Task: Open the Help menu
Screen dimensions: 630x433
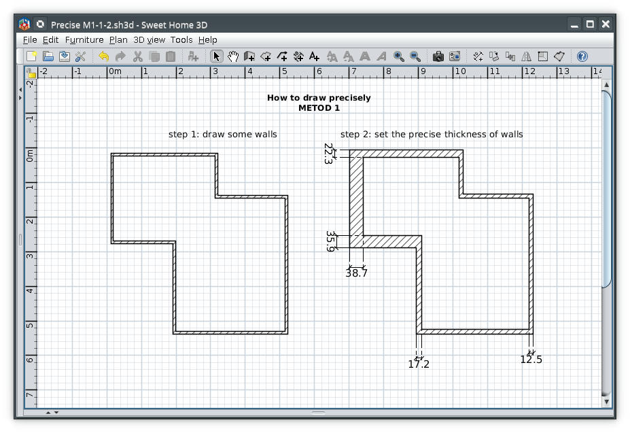Action: (x=208, y=40)
